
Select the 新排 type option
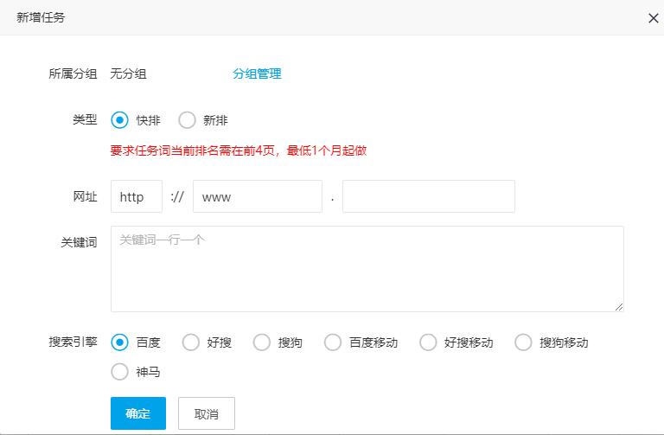pyautogui.click(x=187, y=120)
